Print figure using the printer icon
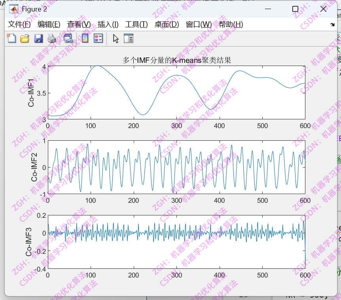The height and width of the screenshot is (300, 341). point(52,38)
